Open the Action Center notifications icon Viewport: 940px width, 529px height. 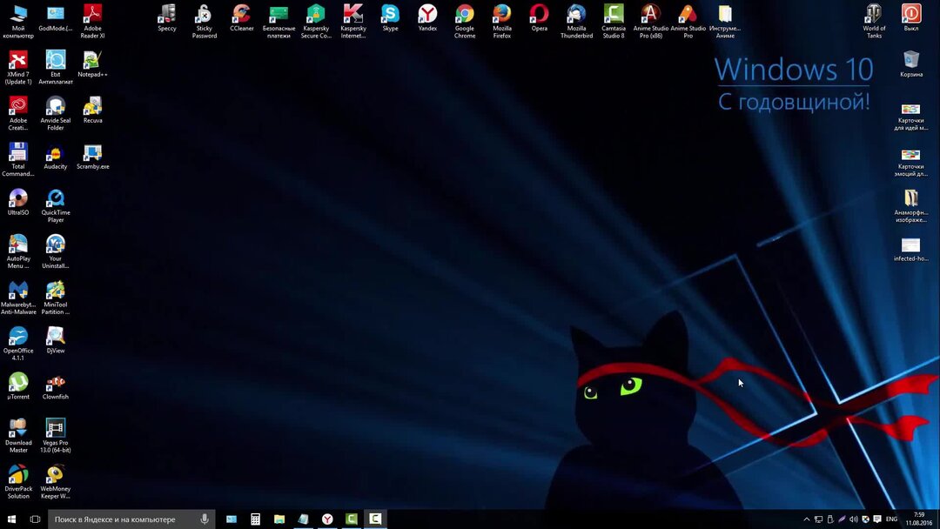point(877,519)
